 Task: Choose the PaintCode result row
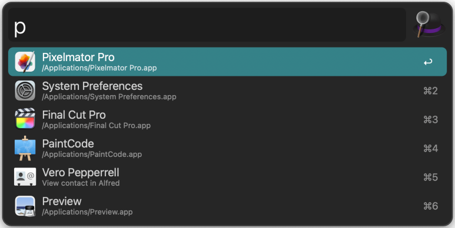pos(227,148)
